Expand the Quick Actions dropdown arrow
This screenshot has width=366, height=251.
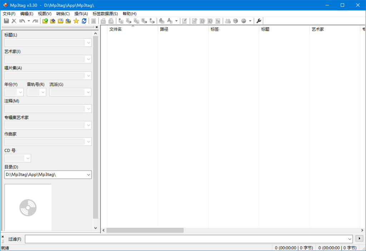[177, 21]
